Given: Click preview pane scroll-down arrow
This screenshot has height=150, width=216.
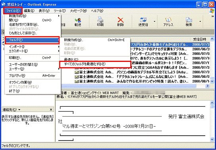Looking at the screenshot, I should click(212, 139).
